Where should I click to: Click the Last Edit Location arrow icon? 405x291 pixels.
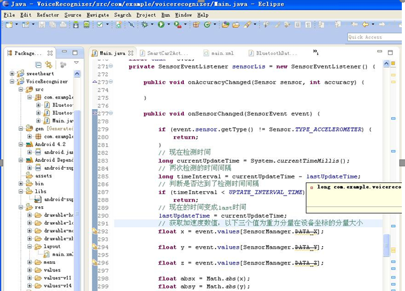354,25
